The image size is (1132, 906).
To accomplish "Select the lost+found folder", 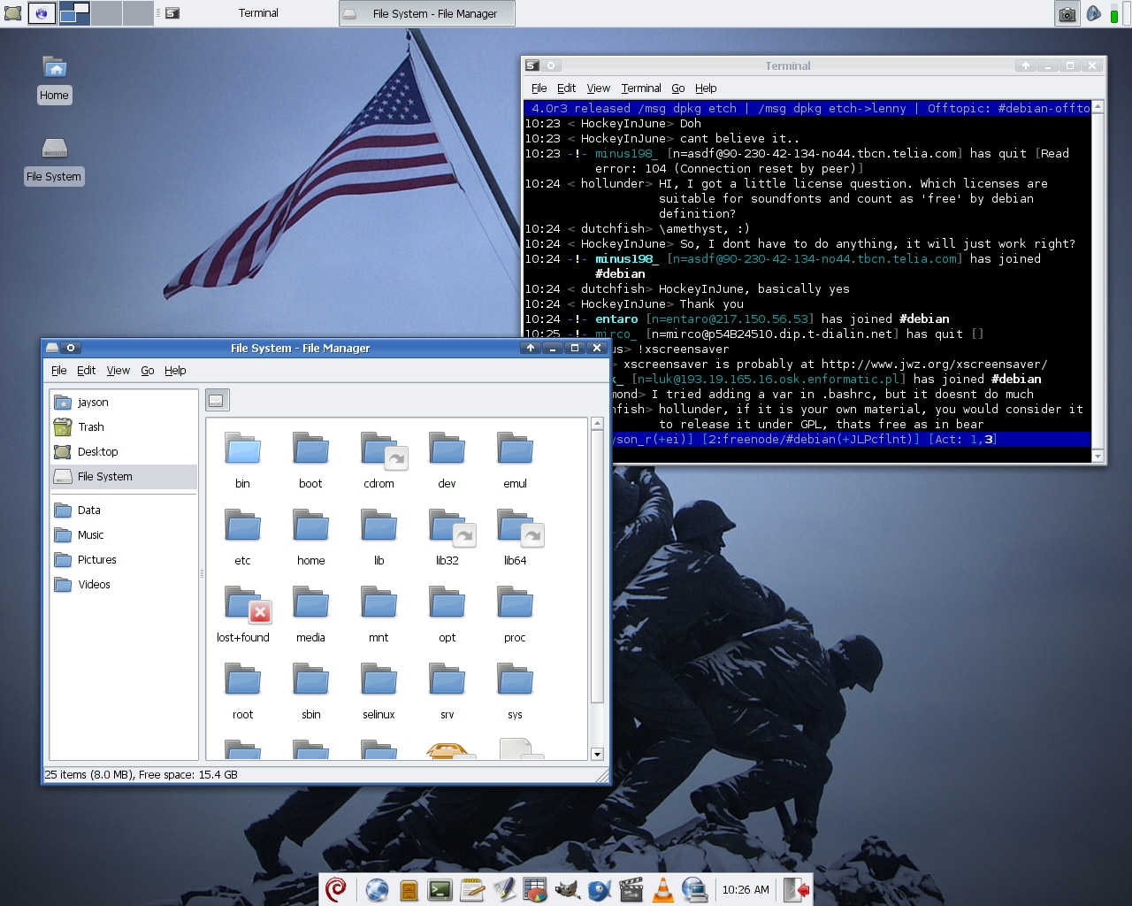I will point(243,614).
